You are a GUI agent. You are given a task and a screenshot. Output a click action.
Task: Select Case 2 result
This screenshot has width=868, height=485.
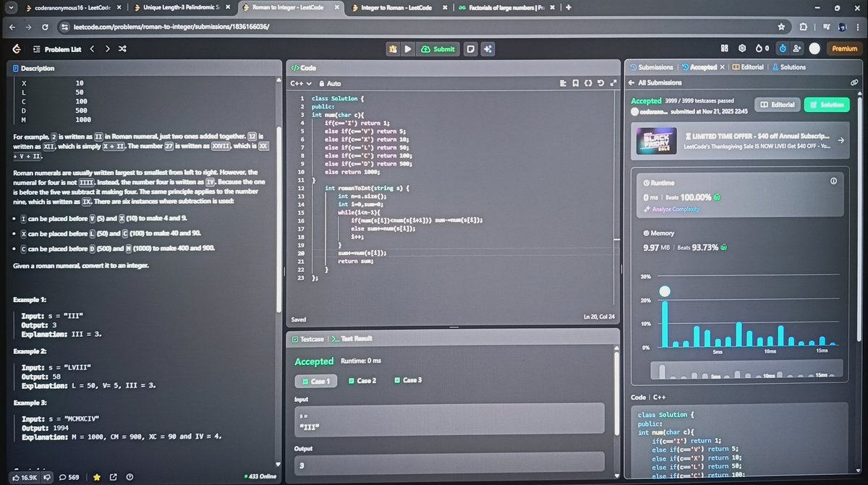pos(362,380)
